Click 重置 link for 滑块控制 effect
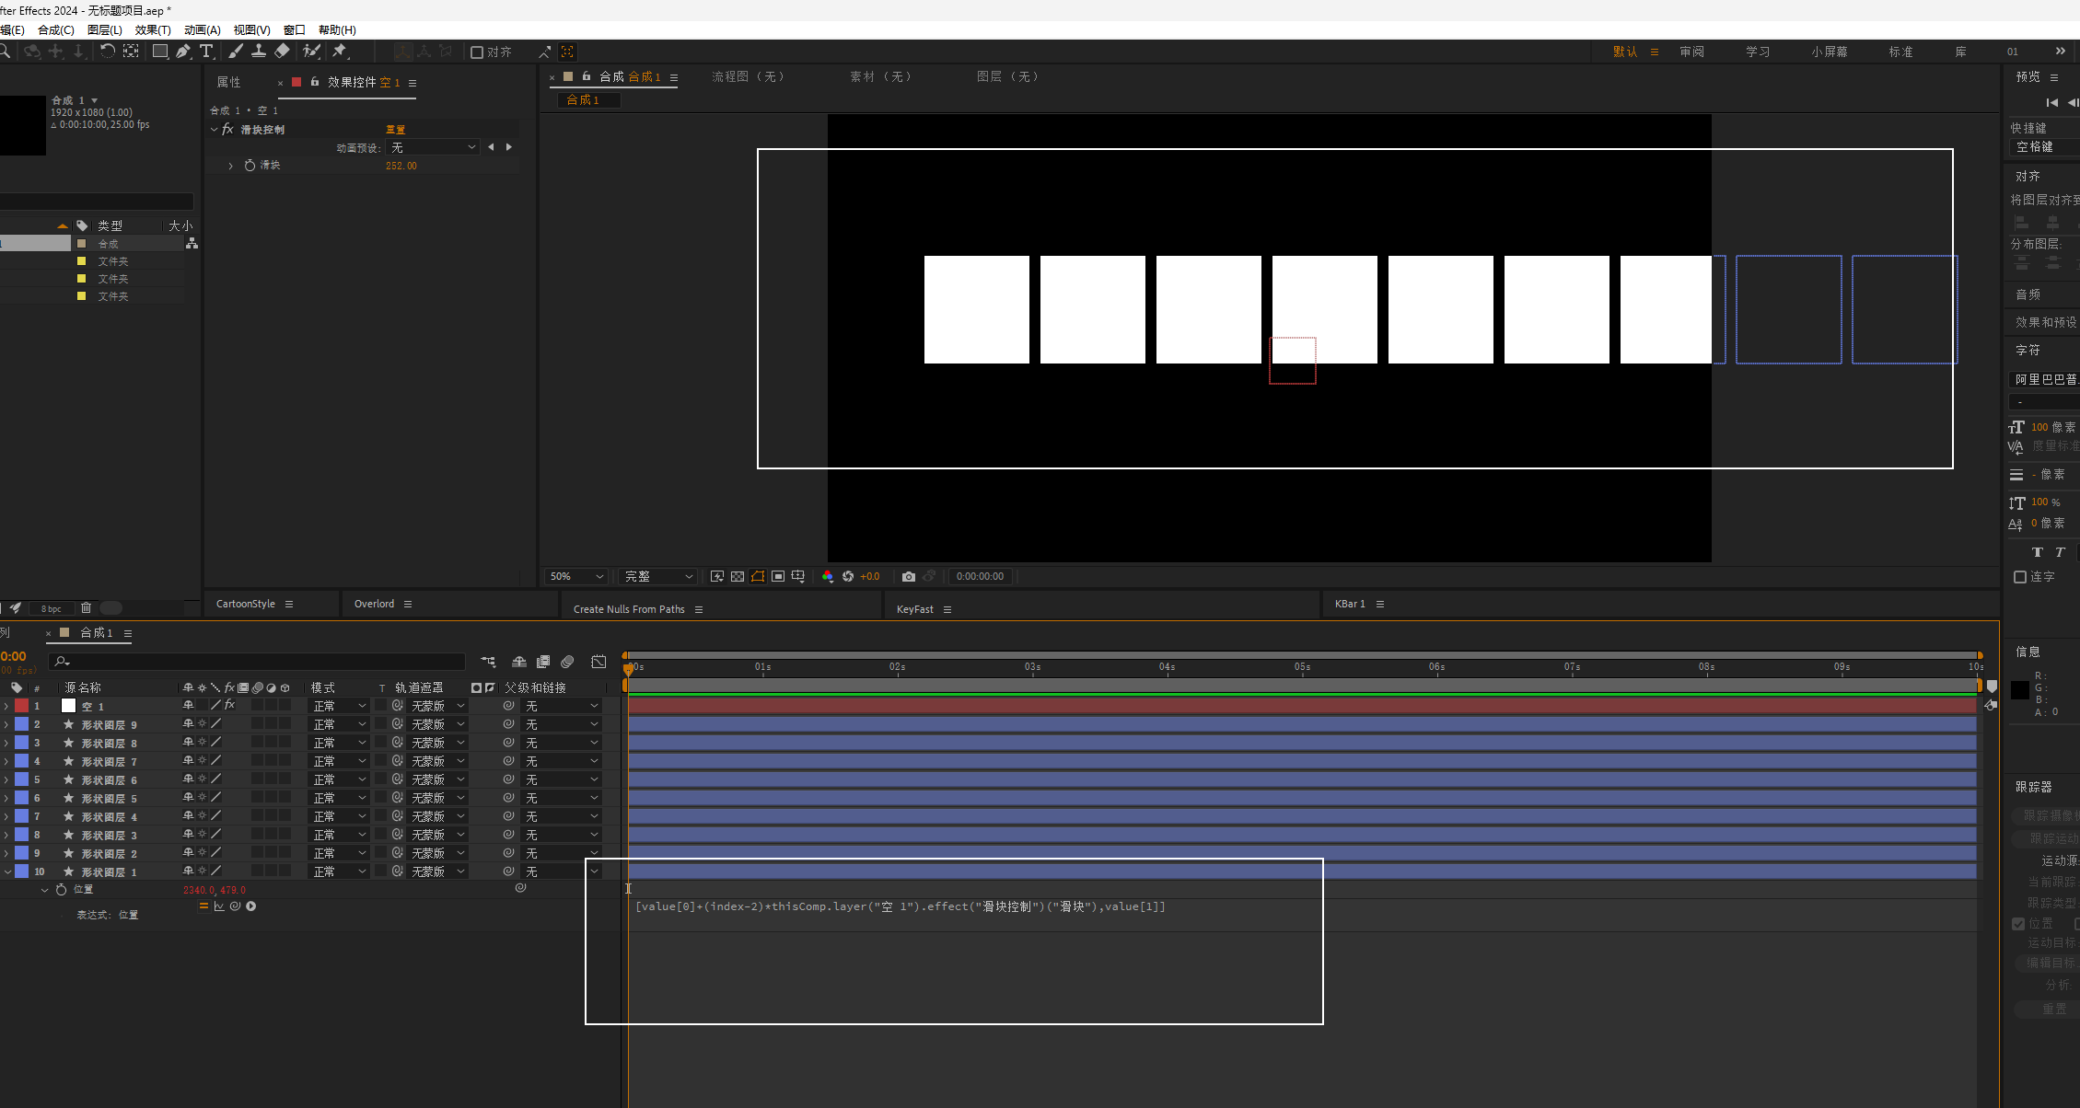Screen dimensions: 2080x1108 (395, 130)
